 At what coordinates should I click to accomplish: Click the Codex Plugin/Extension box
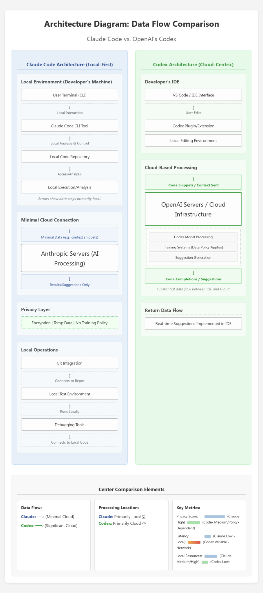tap(193, 126)
